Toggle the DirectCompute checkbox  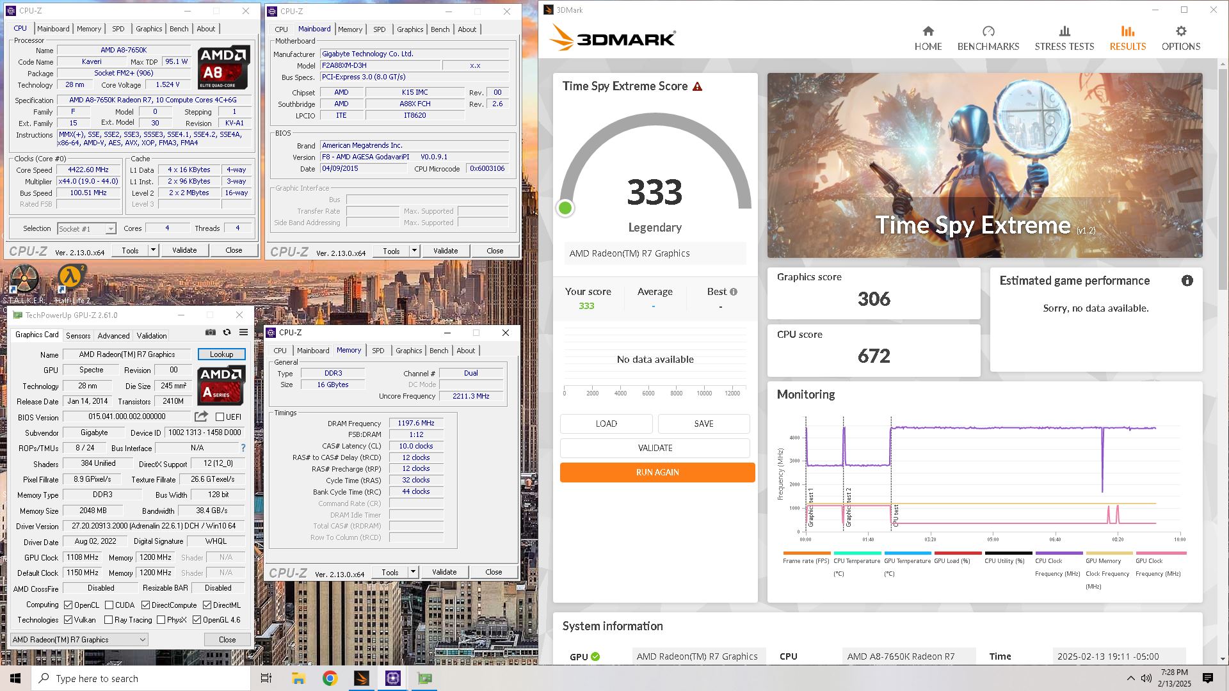click(145, 605)
